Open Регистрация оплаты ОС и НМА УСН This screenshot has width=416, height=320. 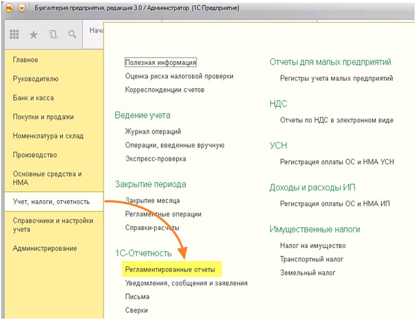tap(337, 162)
